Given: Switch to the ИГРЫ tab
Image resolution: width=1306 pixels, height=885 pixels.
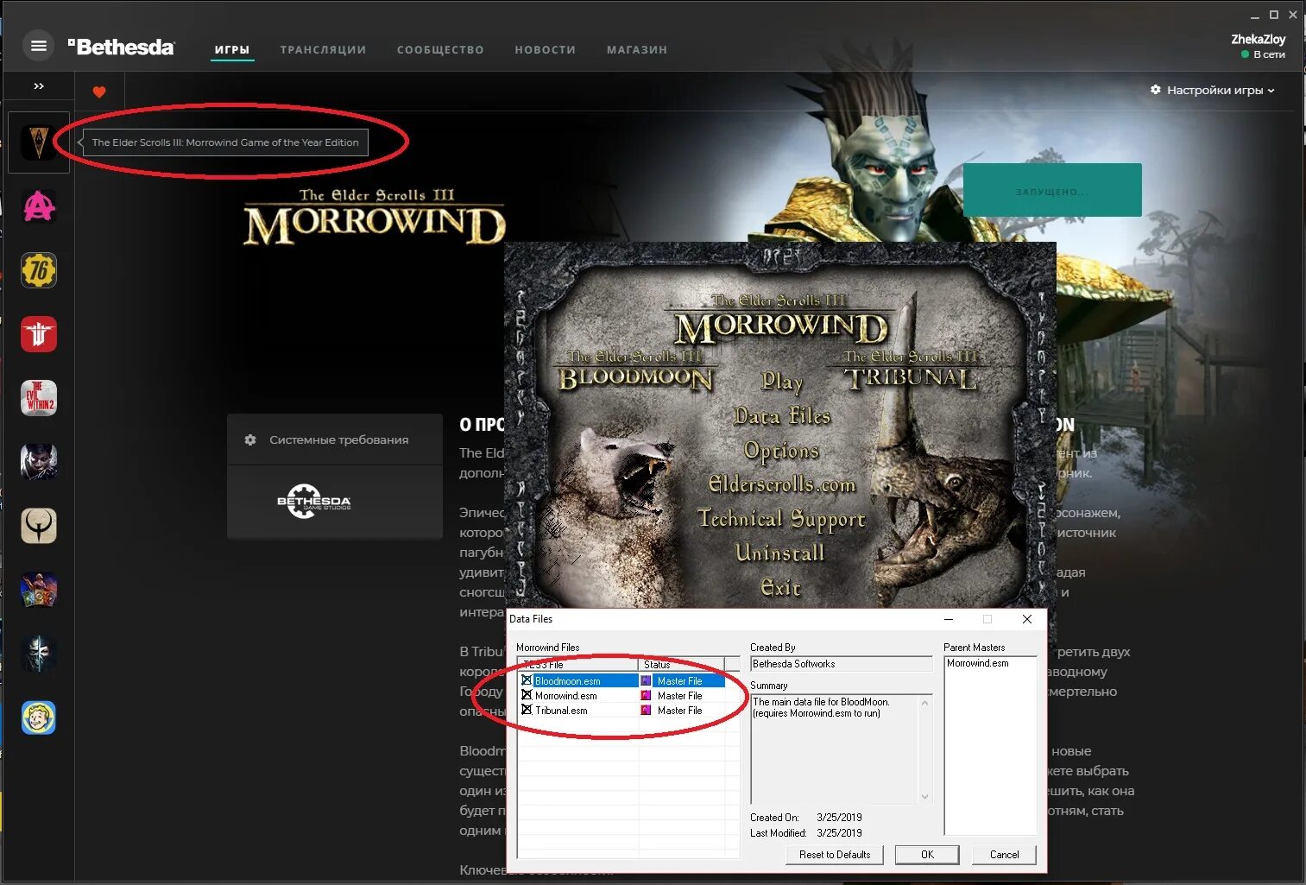Looking at the screenshot, I should (232, 50).
